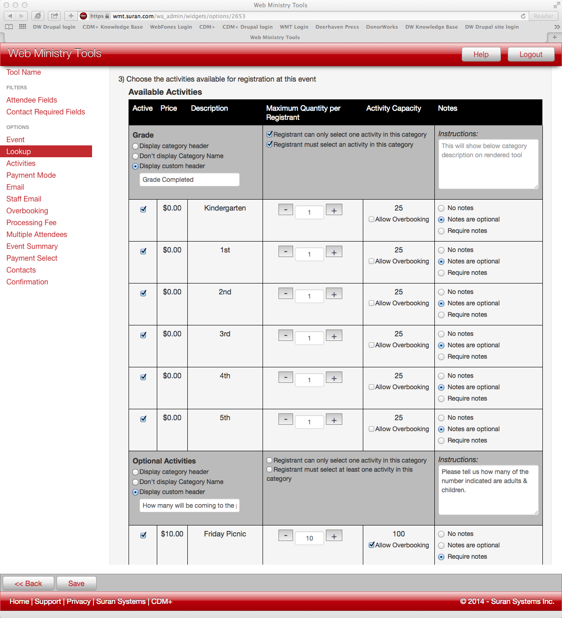
Task: Click the page reload icon in address bar
Action: coord(523,16)
